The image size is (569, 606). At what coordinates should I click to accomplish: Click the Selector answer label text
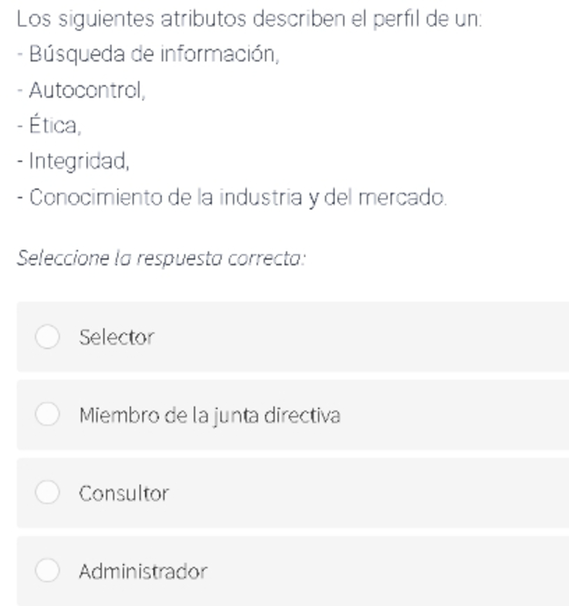[116, 337]
